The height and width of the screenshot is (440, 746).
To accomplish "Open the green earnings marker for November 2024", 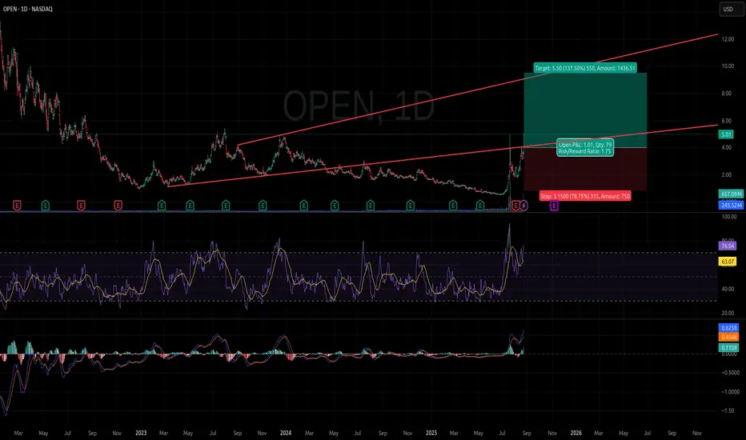I will [410, 206].
